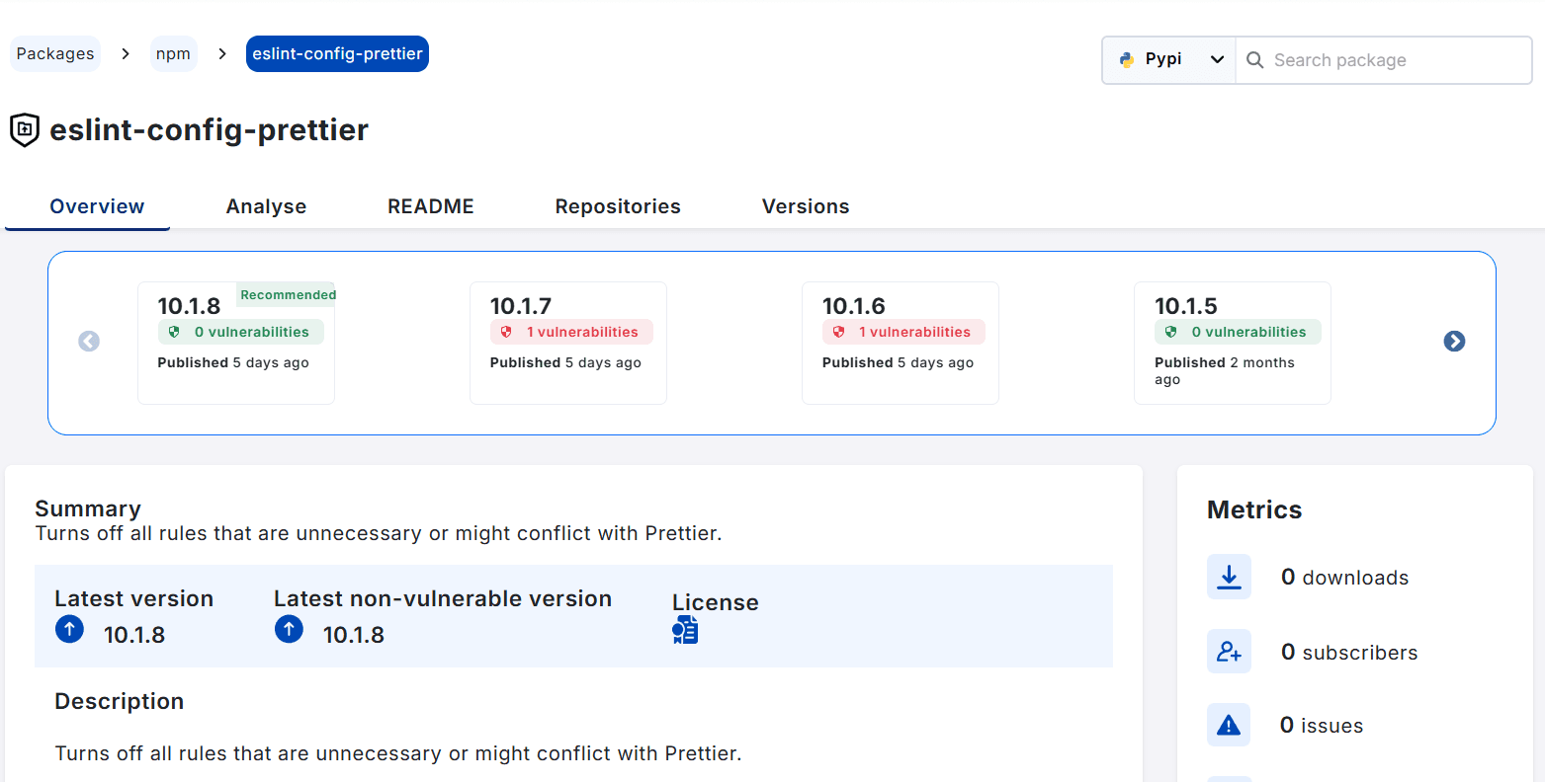Click the Latest version up-arrow icon
The height and width of the screenshot is (782, 1545).
point(69,629)
